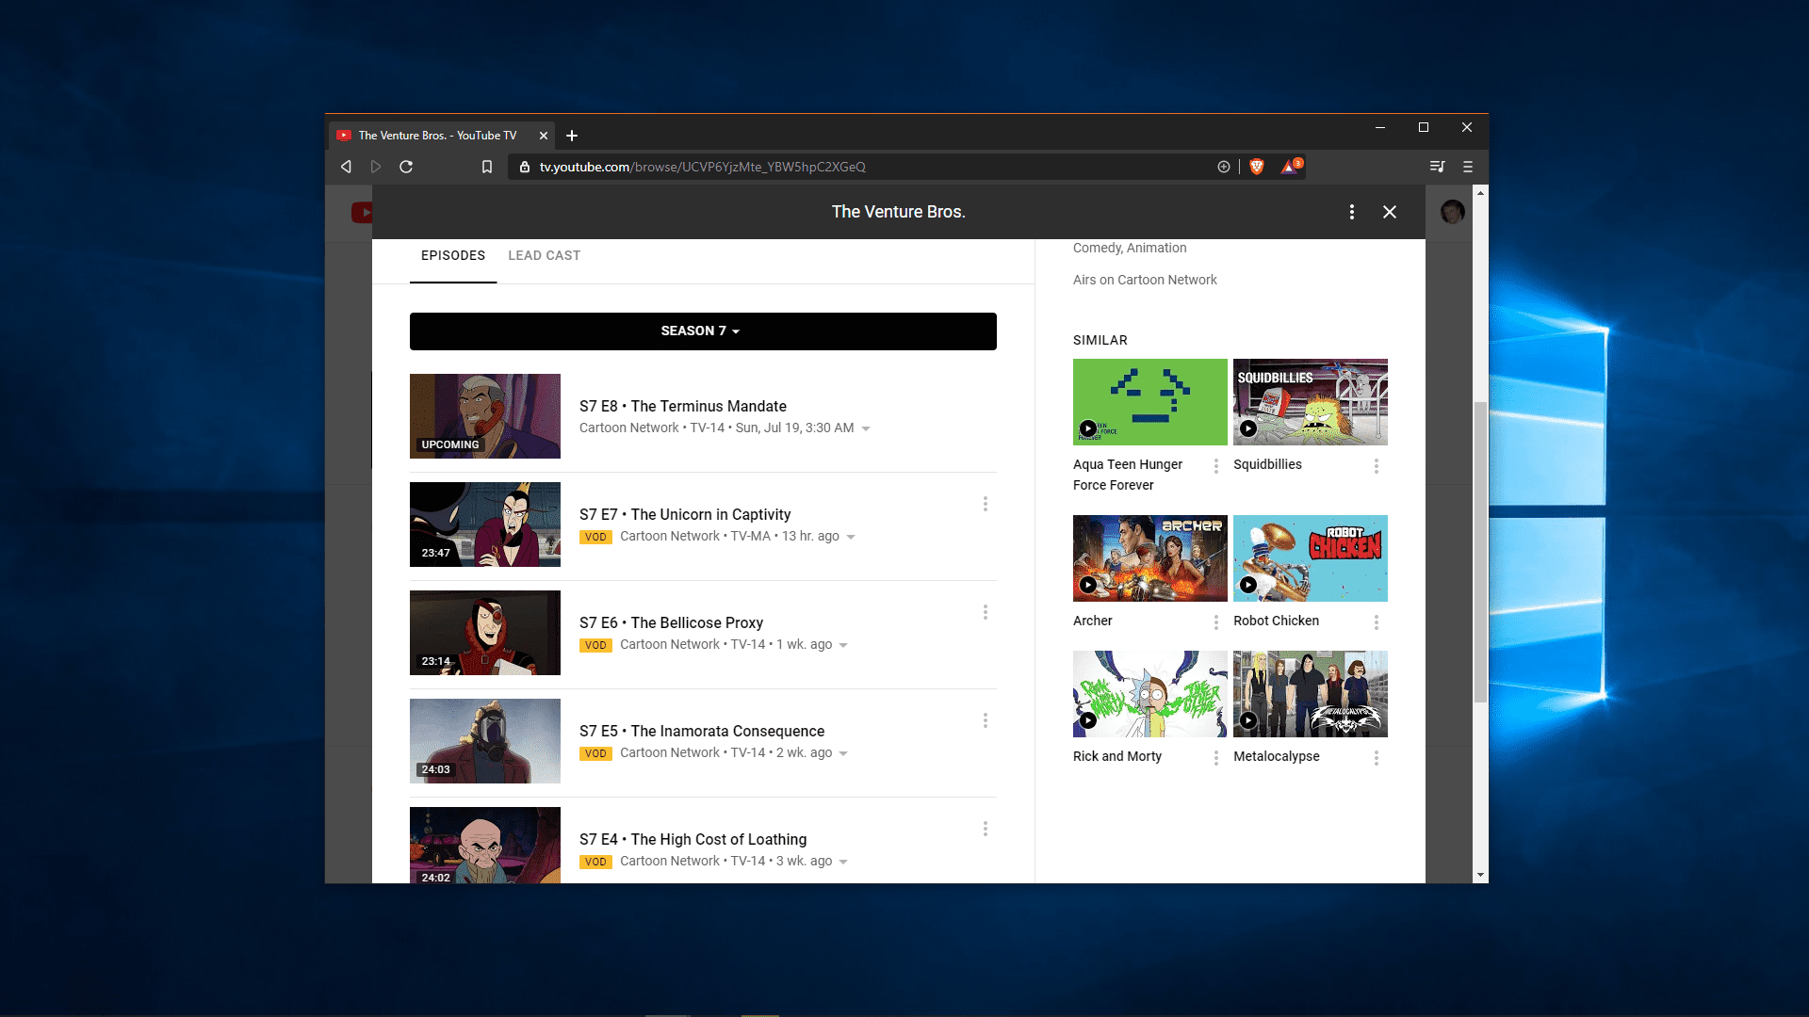Open Aqua Teen Hunger Force Forever thumbnail

coord(1150,402)
